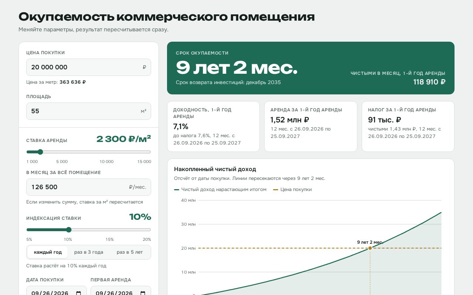Click the «118 910 ₽» net monthly value
The height and width of the screenshot is (295, 473).
coord(429,82)
